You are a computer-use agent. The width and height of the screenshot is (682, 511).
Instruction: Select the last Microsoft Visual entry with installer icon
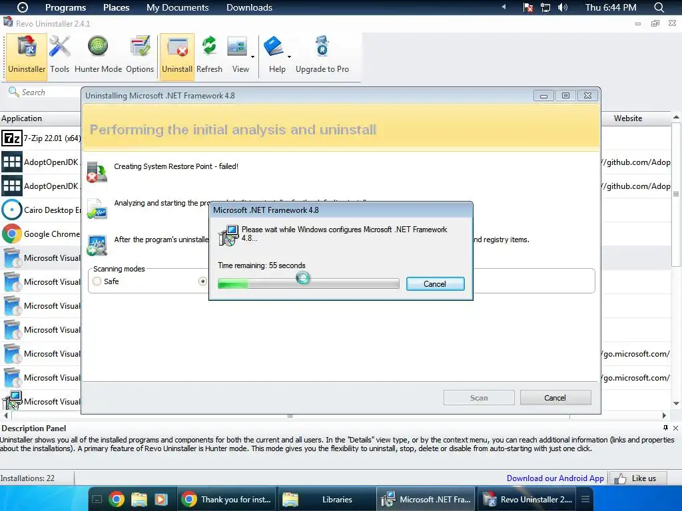41,401
